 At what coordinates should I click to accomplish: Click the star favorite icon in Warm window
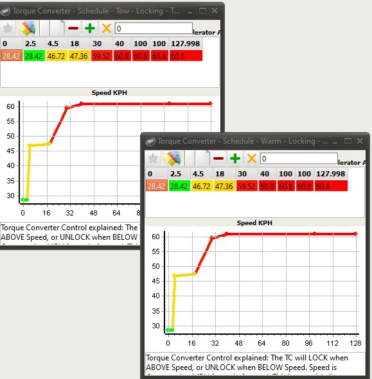[x=153, y=158]
